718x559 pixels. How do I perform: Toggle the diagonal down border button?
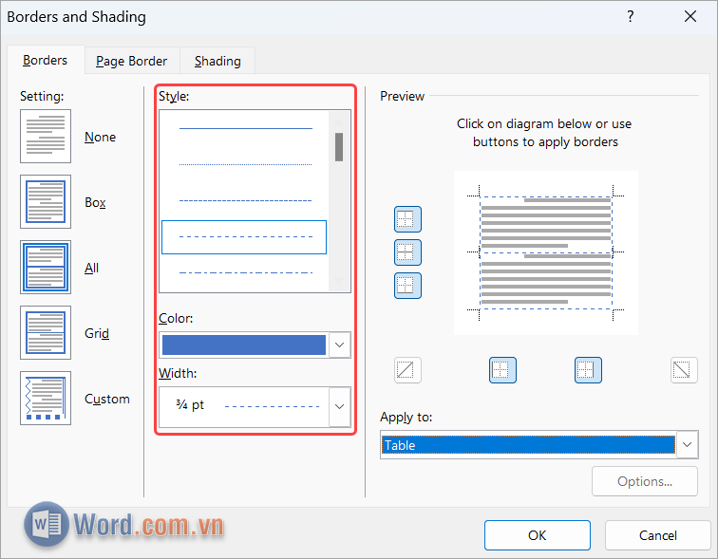click(x=684, y=369)
